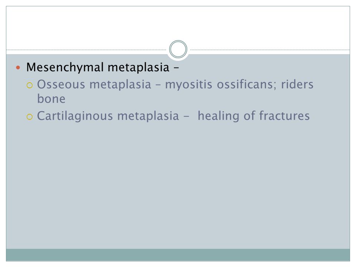Click the word 'fractures' at the line end
The width and height of the screenshot is (356, 267).
point(284,116)
